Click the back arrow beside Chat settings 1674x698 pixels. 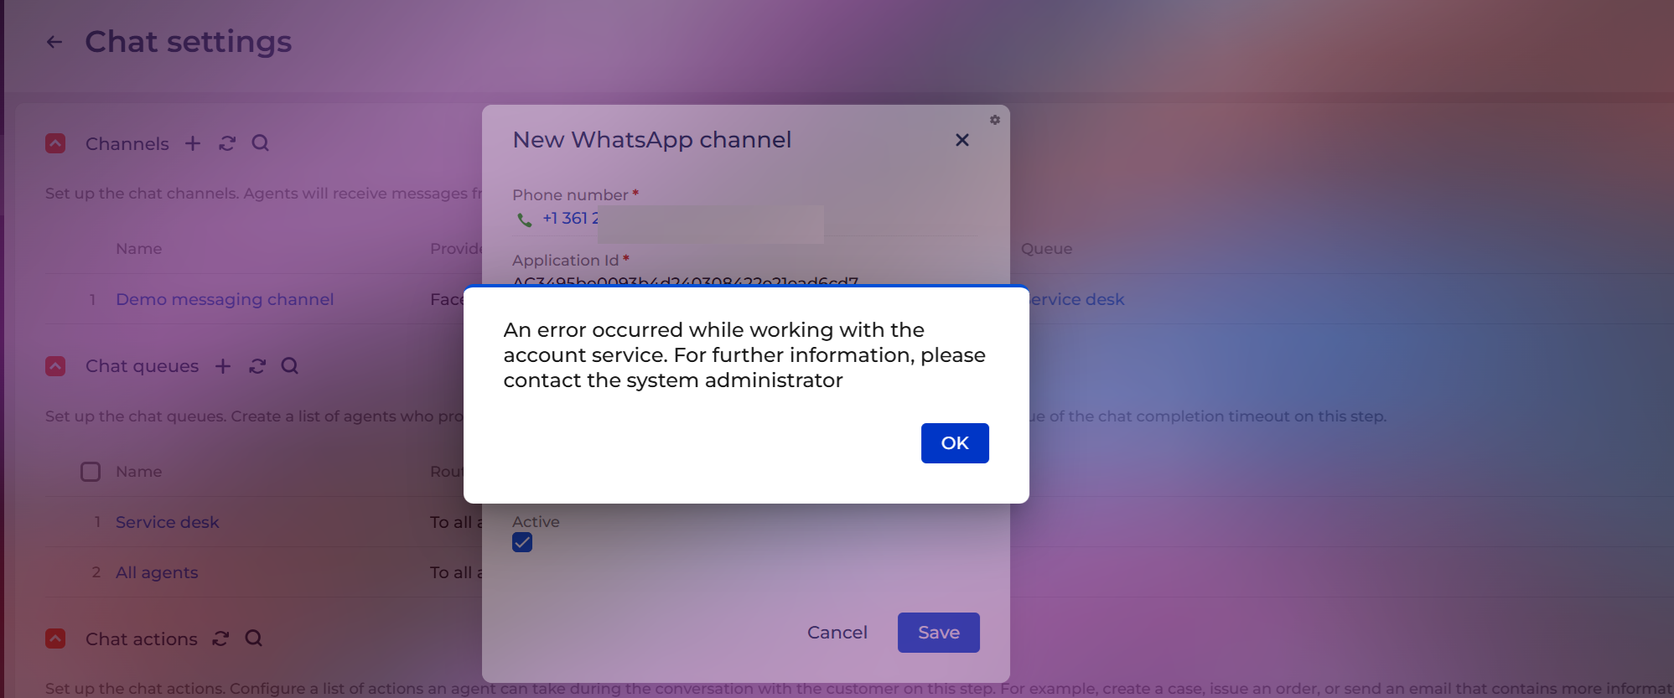pyautogui.click(x=54, y=42)
